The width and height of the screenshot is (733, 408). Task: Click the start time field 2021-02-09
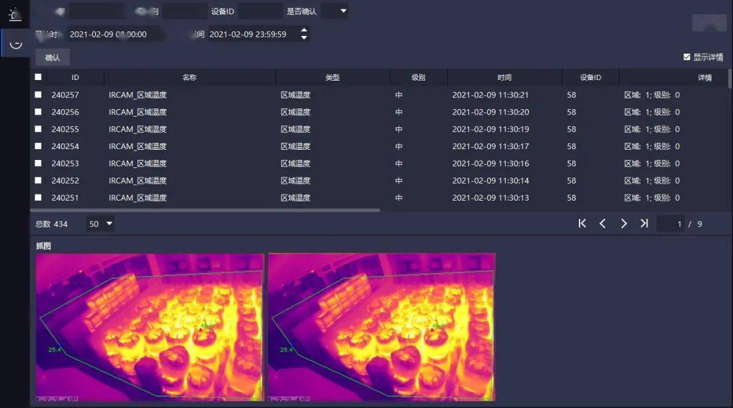tap(116, 34)
